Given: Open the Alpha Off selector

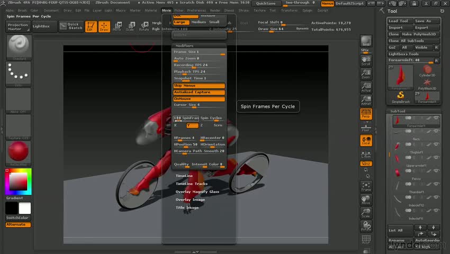Looking at the screenshot, I should 19,100.
